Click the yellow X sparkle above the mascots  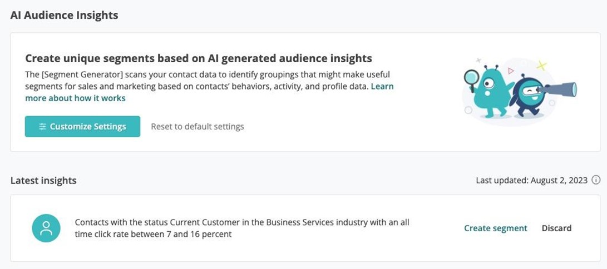click(541, 66)
